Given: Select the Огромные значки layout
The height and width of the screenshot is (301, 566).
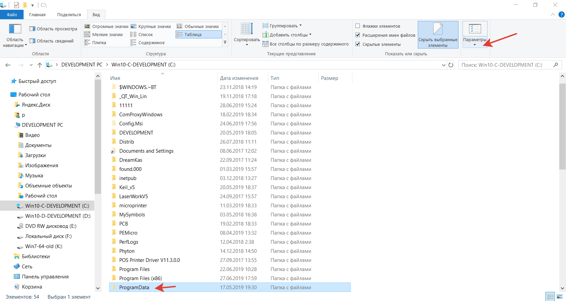Looking at the screenshot, I should (106, 26).
